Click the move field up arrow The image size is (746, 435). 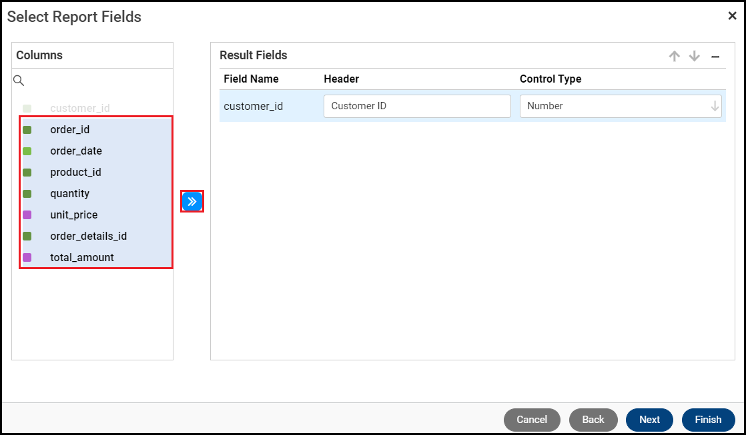point(675,57)
